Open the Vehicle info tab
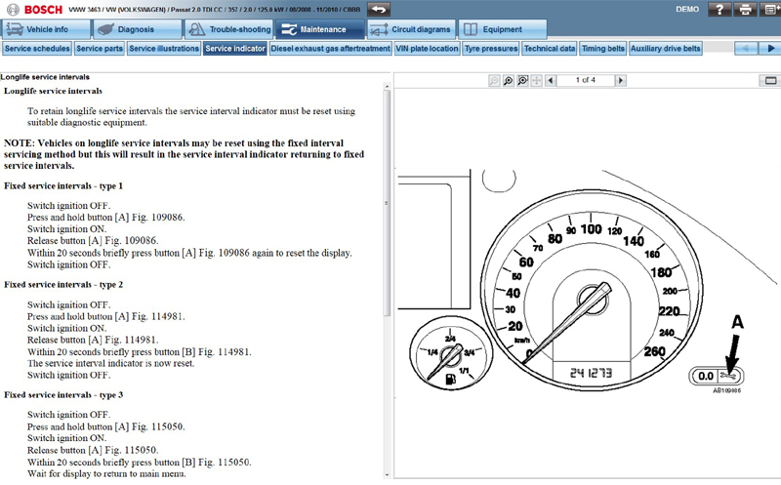The height and width of the screenshot is (485, 781). pyautogui.click(x=46, y=29)
